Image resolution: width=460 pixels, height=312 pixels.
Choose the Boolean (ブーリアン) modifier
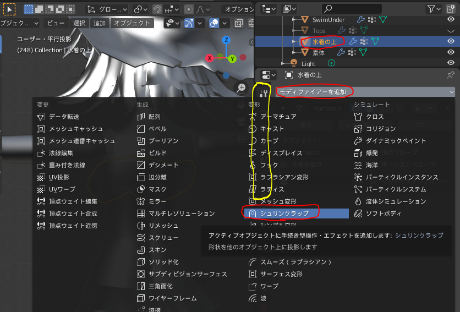point(157,141)
